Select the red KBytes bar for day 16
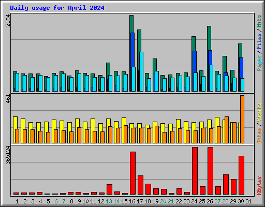Viewport: 265px width, 207px height. click(x=132, y=173)
